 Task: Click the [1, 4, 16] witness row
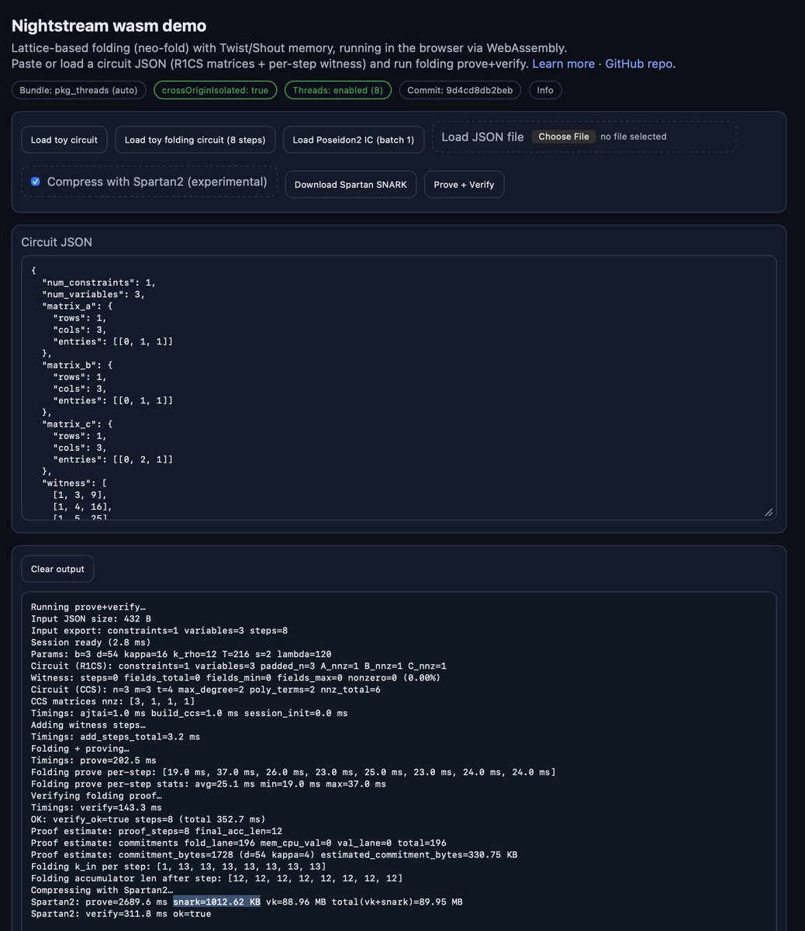click(x=83, y=507)
